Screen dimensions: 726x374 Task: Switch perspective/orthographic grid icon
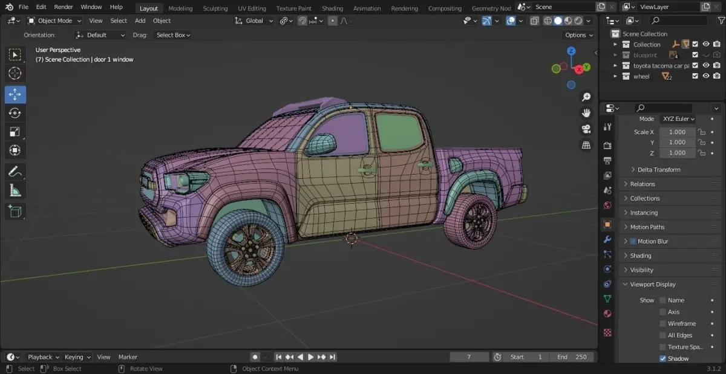coord(586,146)
